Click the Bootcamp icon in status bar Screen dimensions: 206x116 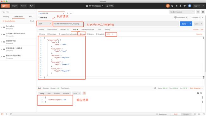157,114
